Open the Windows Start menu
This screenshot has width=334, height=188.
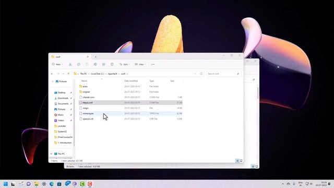coord(6,184)
